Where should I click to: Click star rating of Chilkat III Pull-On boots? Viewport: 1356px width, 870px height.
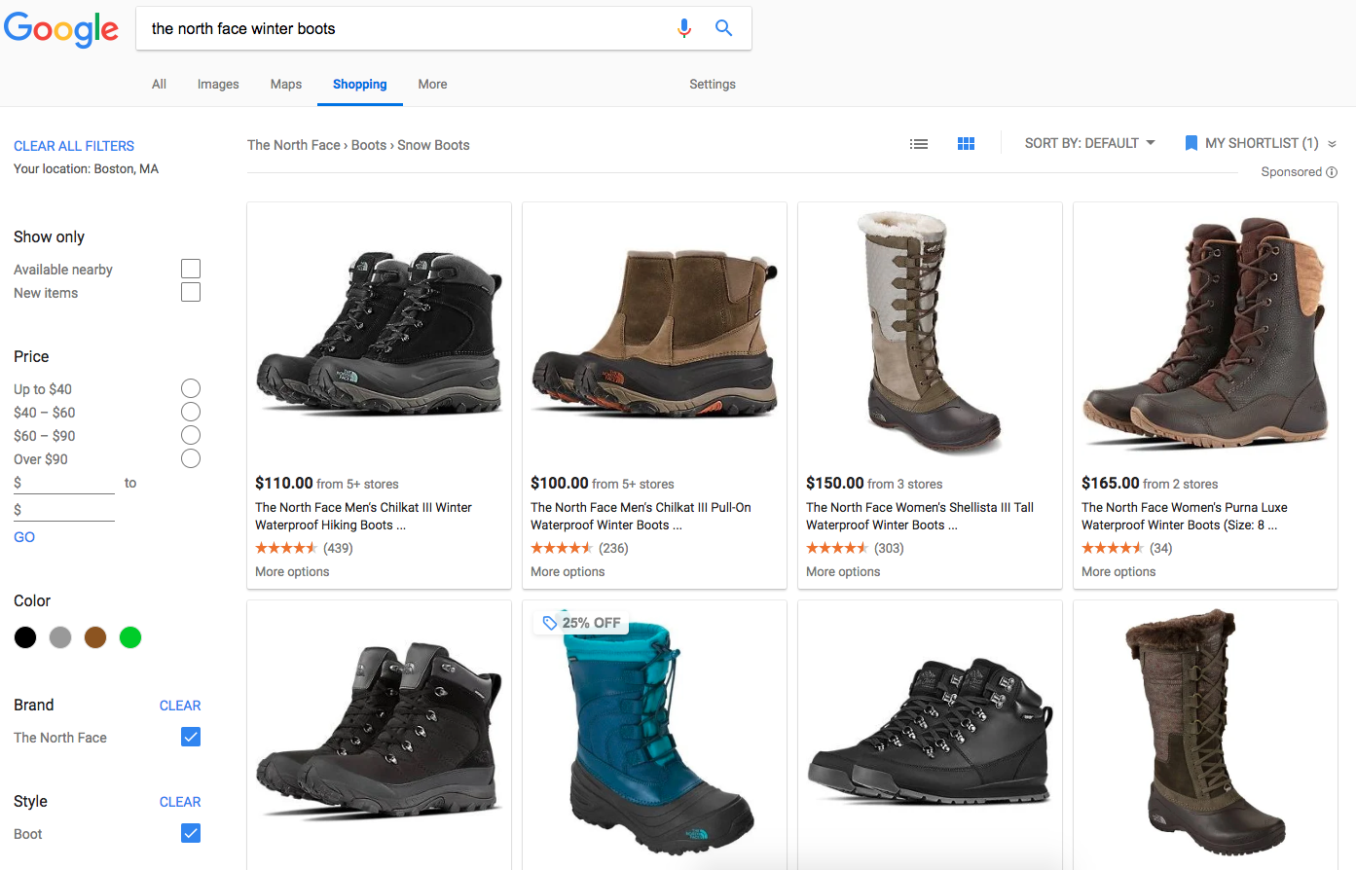[x=562, y=548]
